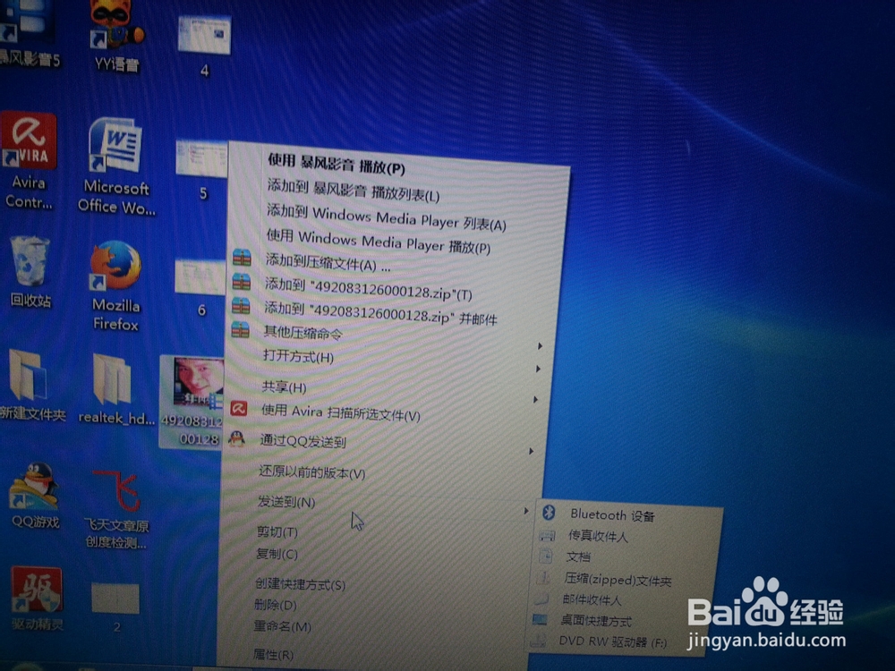Choose 使用 暴风影音 播放(P)
This screenshot has width=895, height=671.
337,165
